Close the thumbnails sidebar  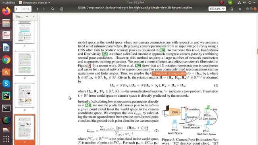[x=33, y=17]
